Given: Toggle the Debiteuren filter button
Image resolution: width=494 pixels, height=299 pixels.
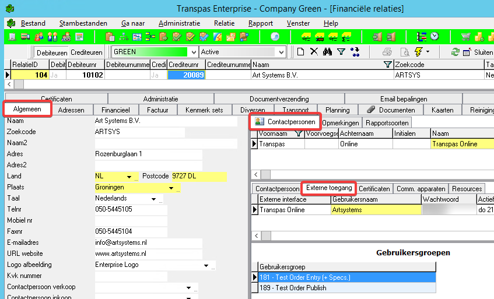Looking at the screenshot, I should 51,52.
